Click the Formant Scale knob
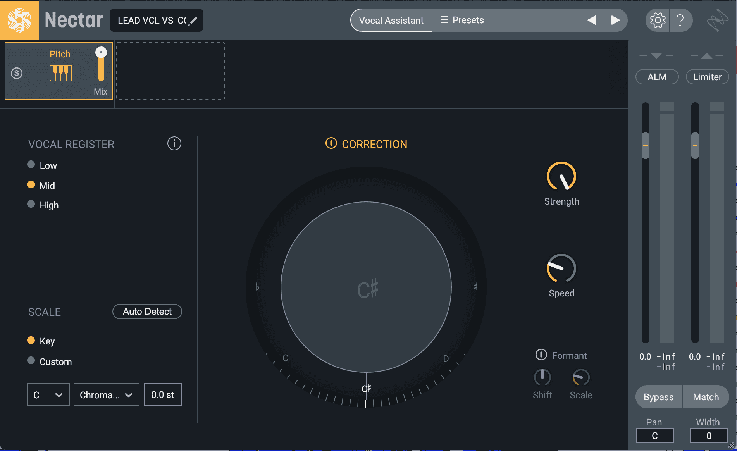 pos(581,377)
